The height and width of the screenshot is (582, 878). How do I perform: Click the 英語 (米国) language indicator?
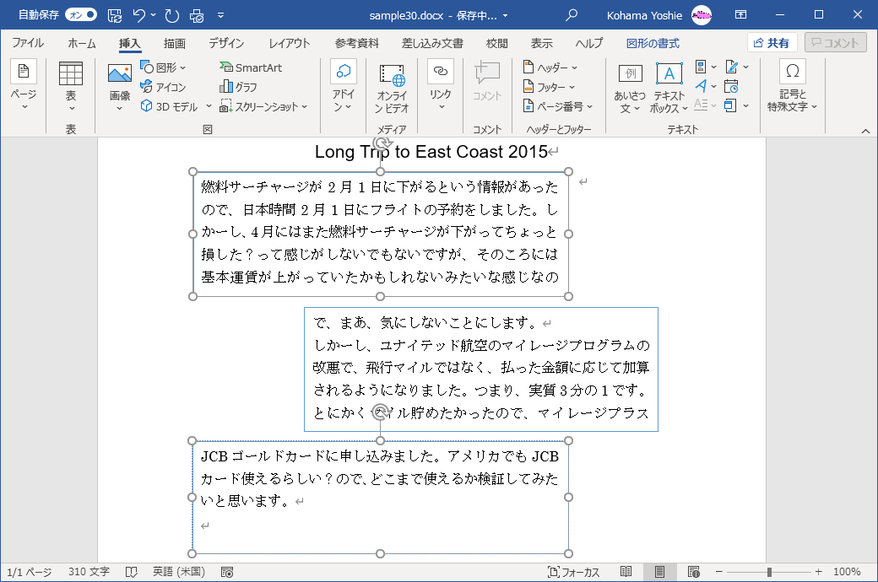(179, 572)
